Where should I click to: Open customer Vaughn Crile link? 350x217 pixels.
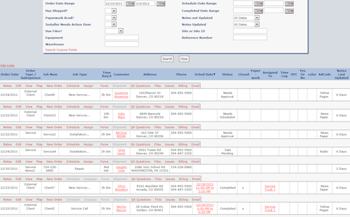point(121,169)
